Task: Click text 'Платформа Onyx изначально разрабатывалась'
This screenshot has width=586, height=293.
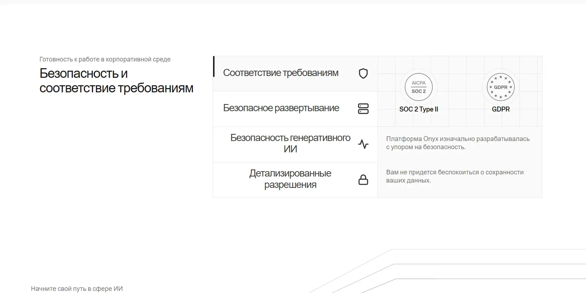Action: point(458,139)
